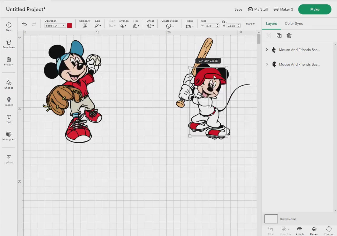Image resolution: width=337 pixels, height=236 pixels.
Task: Click the green Make button
Action: click(315, 9)
